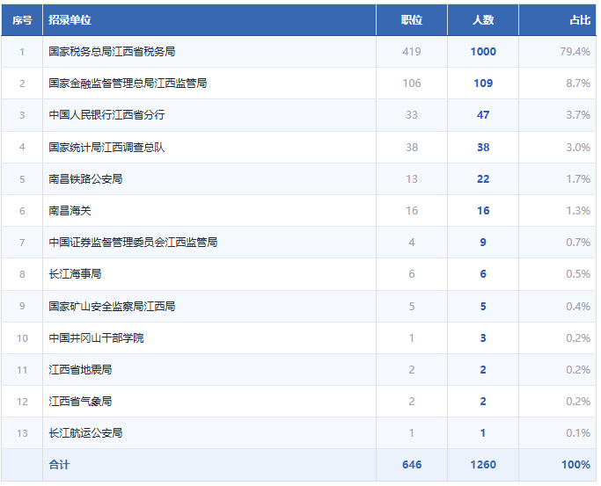Viewport: 601px width, 486px height.
Task: Click position count 13 for 南昌铁路公安局
Action: coord(412,179)
